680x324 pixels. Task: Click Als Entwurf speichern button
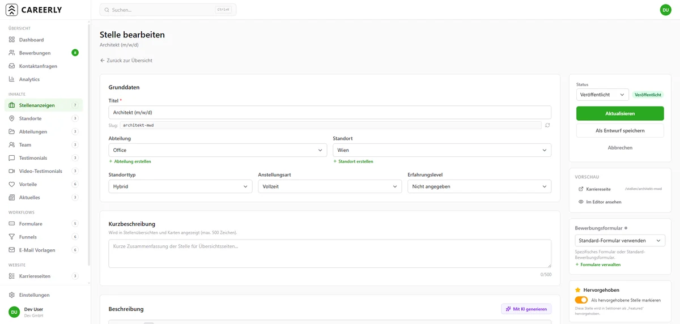(620, 130)
